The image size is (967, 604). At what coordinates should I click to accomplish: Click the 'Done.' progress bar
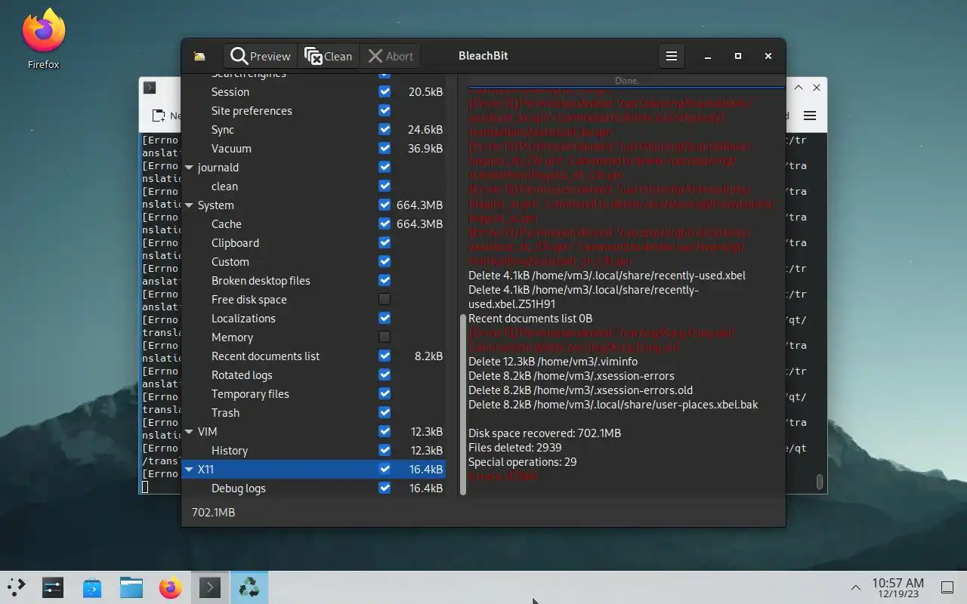[x=626, y=81]
